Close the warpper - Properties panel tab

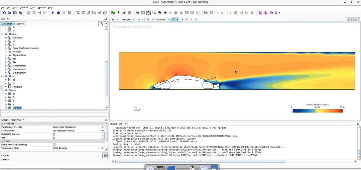click(23, 120)
